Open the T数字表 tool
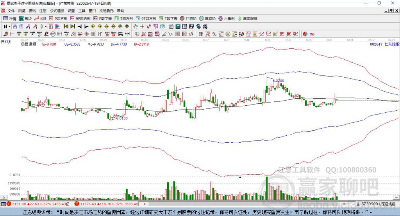The width and height of the screenshot is (400, 216). (168, 19)
